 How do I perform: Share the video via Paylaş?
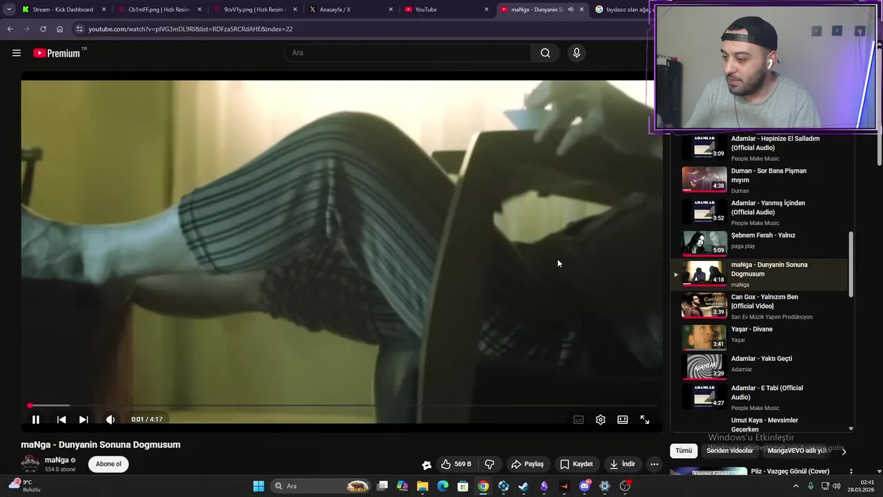[528, 464]
